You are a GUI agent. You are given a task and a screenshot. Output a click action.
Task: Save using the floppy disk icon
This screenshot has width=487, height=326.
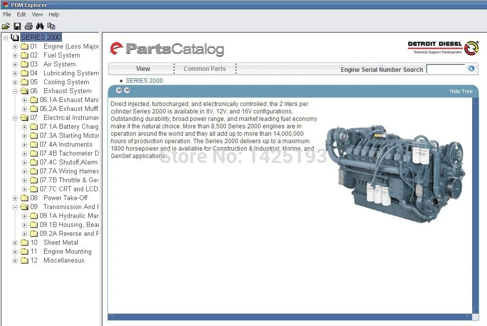[x=17, y=26]
